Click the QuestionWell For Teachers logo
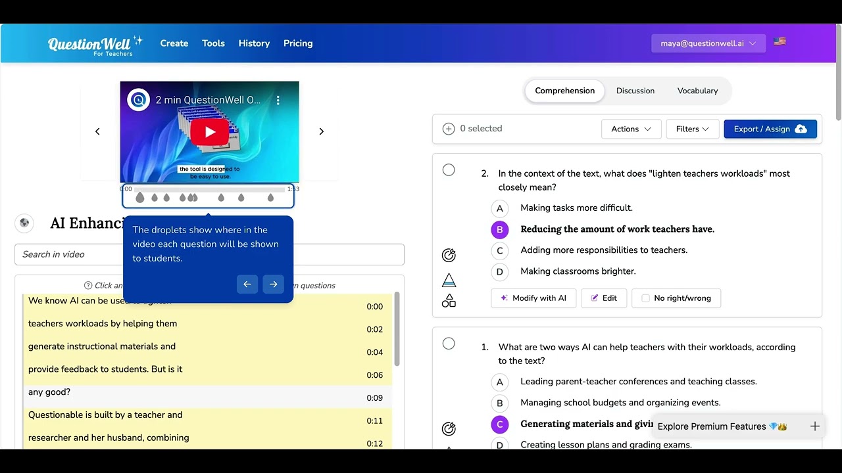 95,44
